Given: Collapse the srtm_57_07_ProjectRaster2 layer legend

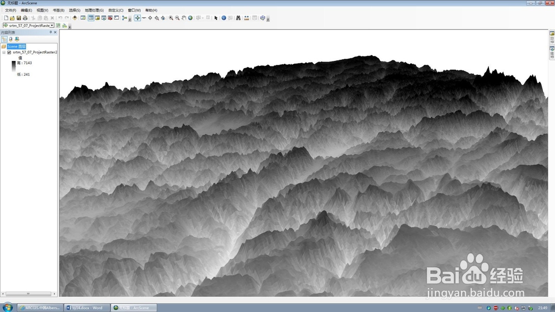Looking at the screenshot, I should 4,52.
